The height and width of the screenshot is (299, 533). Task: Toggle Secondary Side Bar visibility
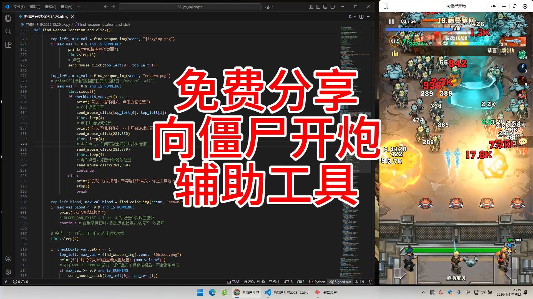point(333,7)
